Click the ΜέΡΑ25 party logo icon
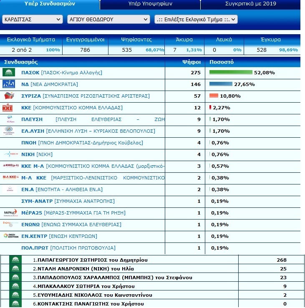 click(x=11, y=213)
